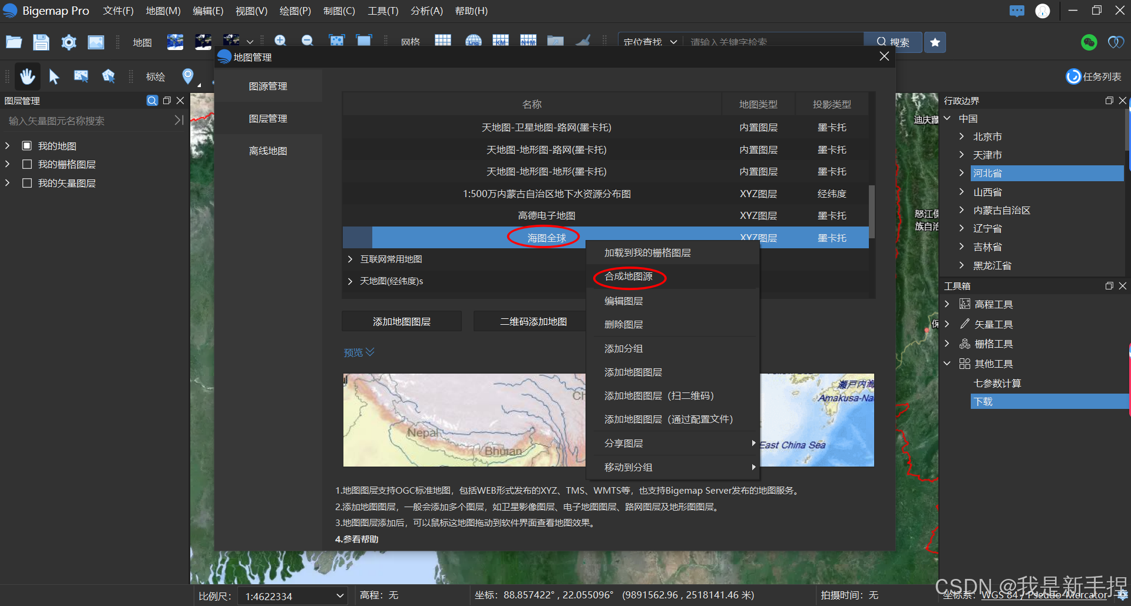Select 高德电子地图 row
The image size is (1131, 606).
coord(606,216)
